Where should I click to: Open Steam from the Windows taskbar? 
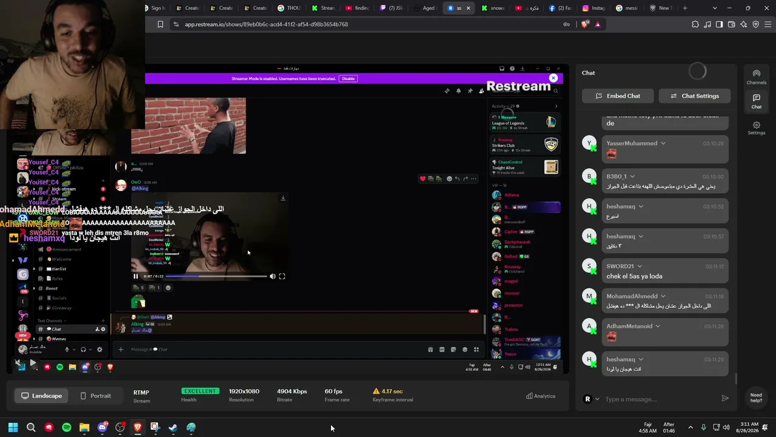point(173,427)
